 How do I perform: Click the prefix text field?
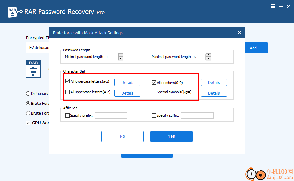[x=111, y=116]
